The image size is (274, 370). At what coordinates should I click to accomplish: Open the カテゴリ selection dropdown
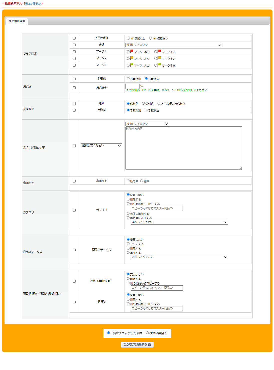pos(179,222)
